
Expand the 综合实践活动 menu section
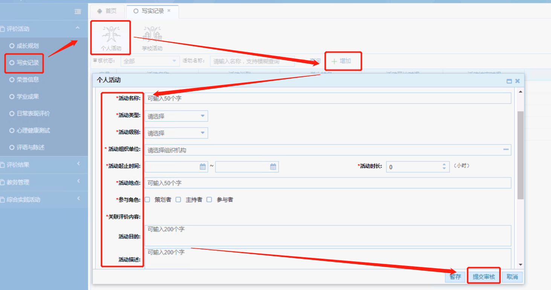click(78, 198)
